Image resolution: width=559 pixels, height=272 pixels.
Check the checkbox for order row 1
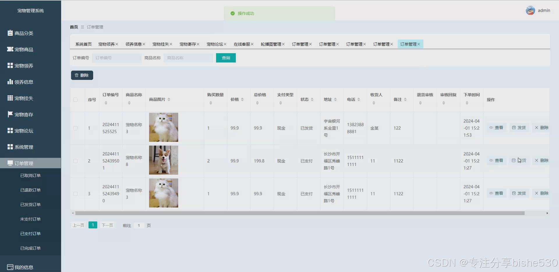point(75,128)
